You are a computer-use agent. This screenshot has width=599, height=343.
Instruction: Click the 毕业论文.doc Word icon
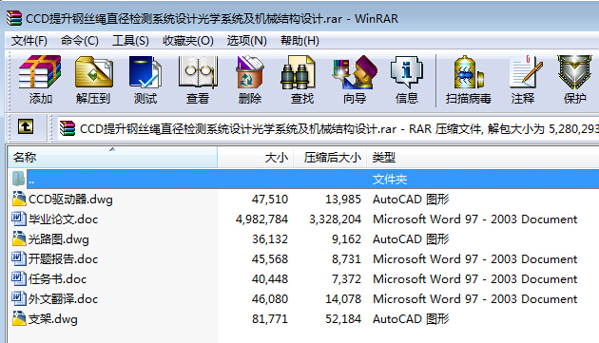(19, 219)
